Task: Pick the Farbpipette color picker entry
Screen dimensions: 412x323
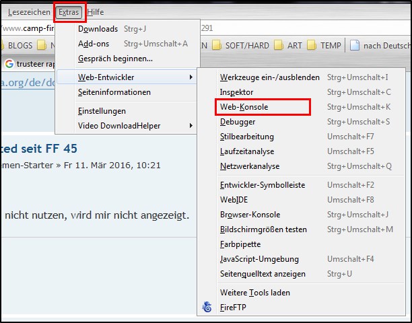Action: point(240,244)
